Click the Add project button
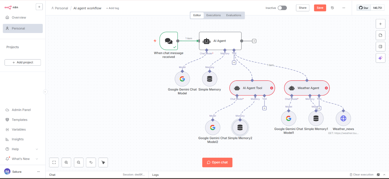The image size is (389, 179). tap(23, 62)
